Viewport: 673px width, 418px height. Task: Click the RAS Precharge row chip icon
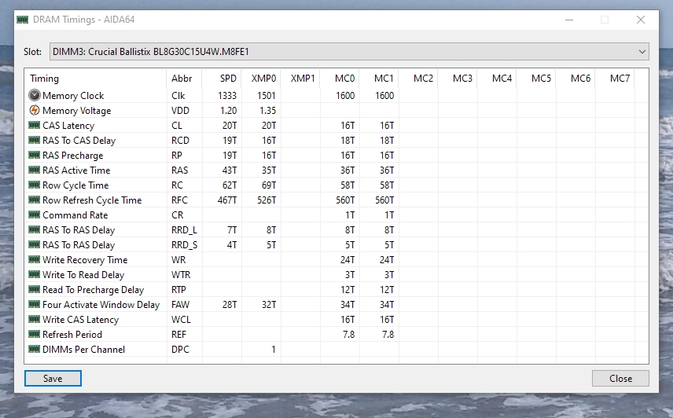point(35,156)
